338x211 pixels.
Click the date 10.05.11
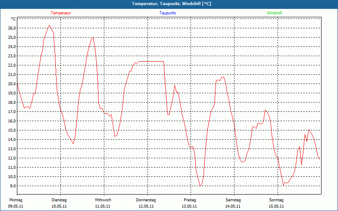59,206
